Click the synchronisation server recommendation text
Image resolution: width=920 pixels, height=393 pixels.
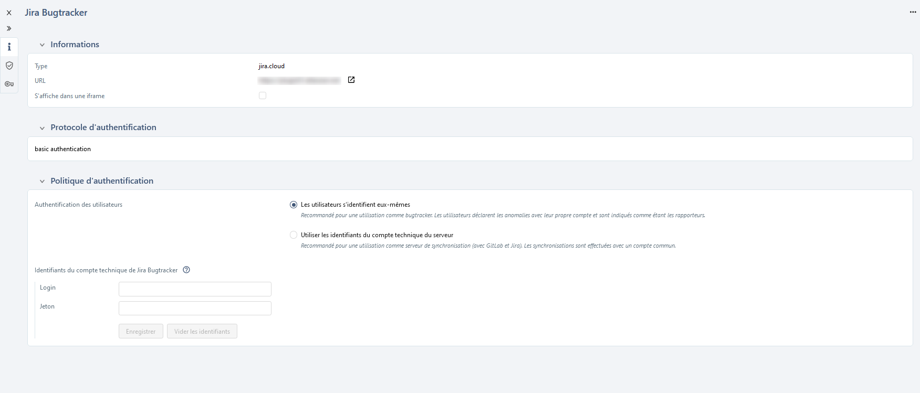pyautogui.click(x=488, y=246)
